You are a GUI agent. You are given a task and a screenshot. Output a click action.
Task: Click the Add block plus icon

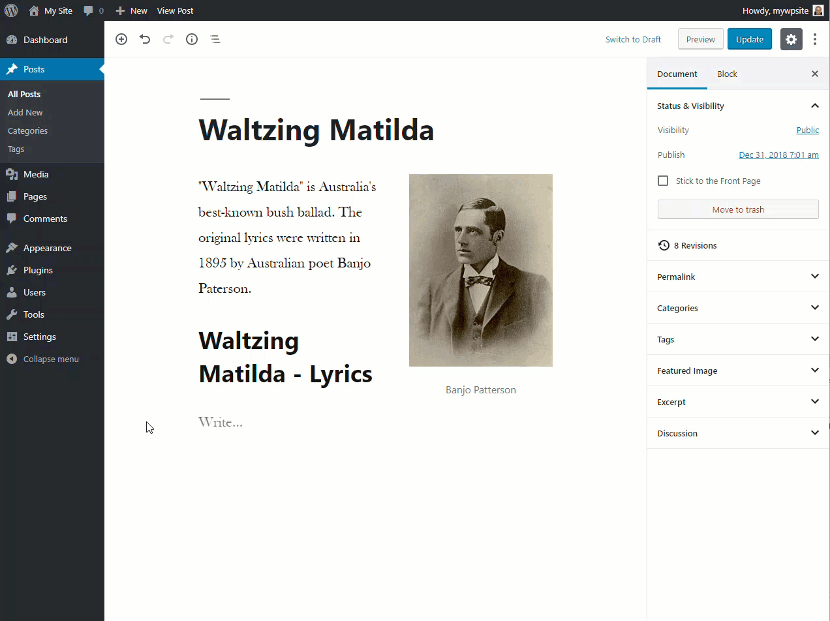tap(121, 39)
